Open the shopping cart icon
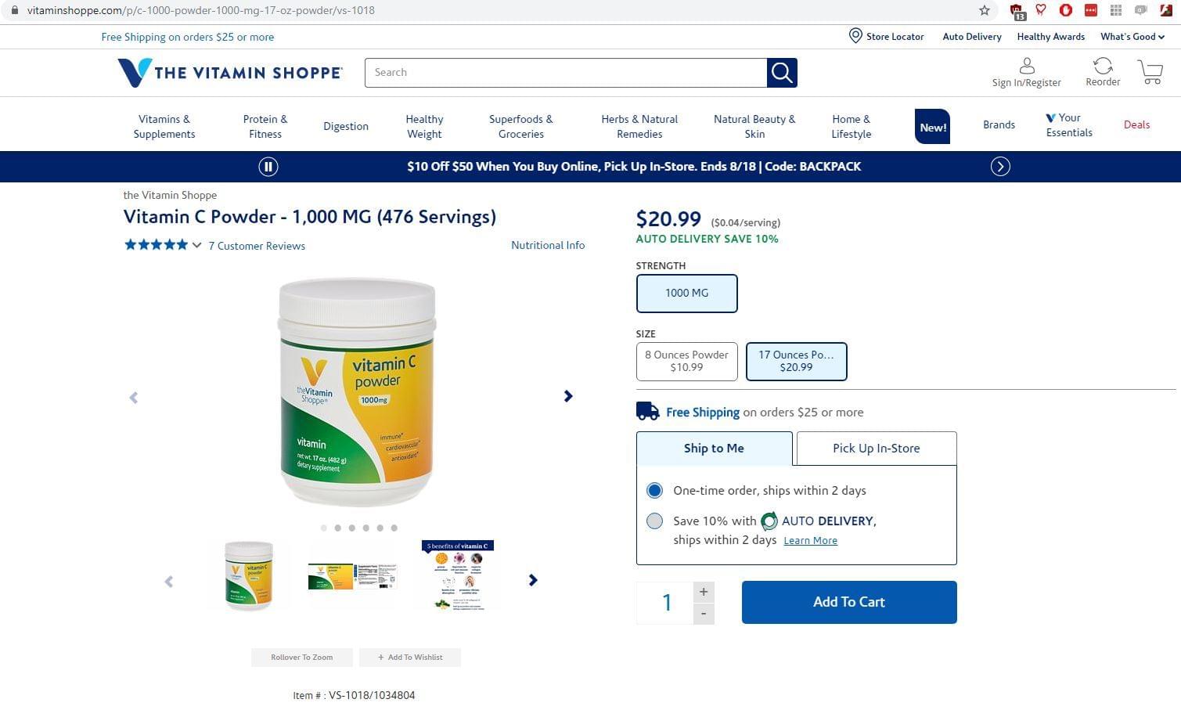The height and width of the screenshot is (710, 1181). click(1150, 72)
